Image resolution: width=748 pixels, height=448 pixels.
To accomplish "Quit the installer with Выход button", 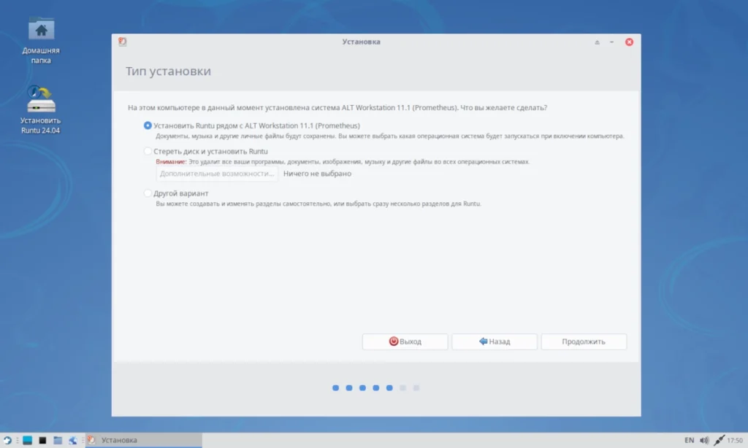I will [x=405, y=341].
